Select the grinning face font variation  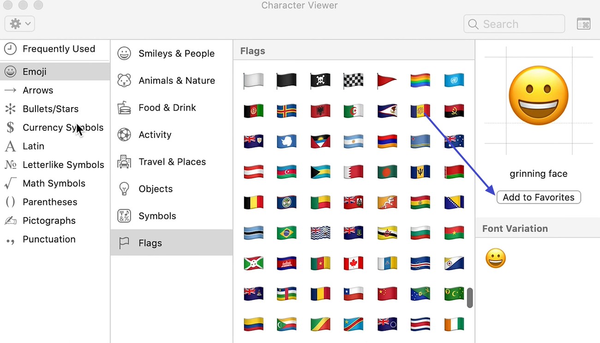click(x=496, y=259)
